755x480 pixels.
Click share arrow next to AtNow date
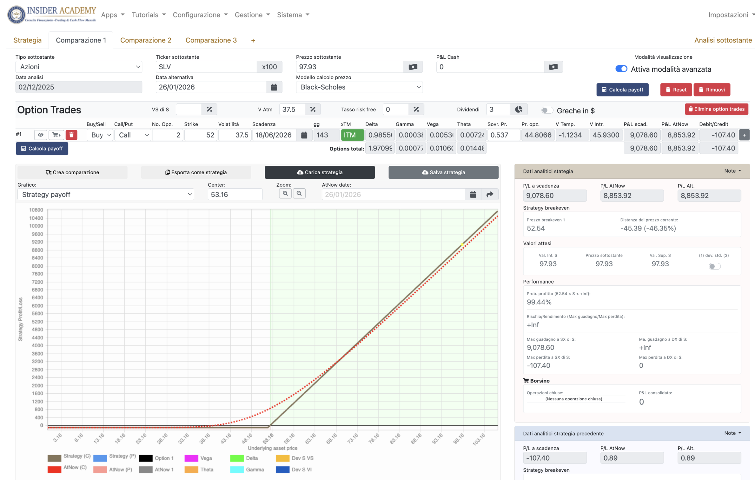490,194
